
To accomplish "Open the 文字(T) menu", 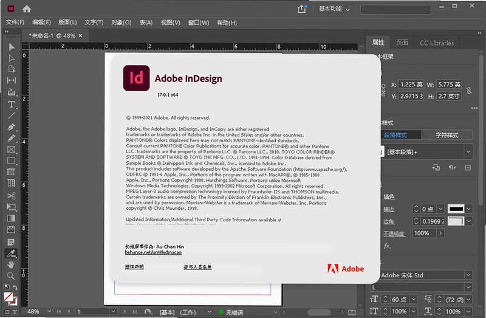I will click(94, 22).
